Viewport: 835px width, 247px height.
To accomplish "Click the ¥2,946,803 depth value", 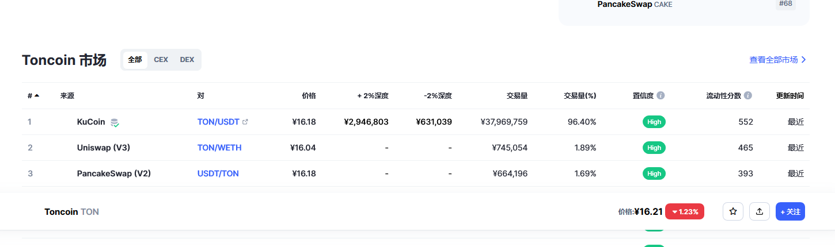I will pyautogui.click(x=366, y=122).
